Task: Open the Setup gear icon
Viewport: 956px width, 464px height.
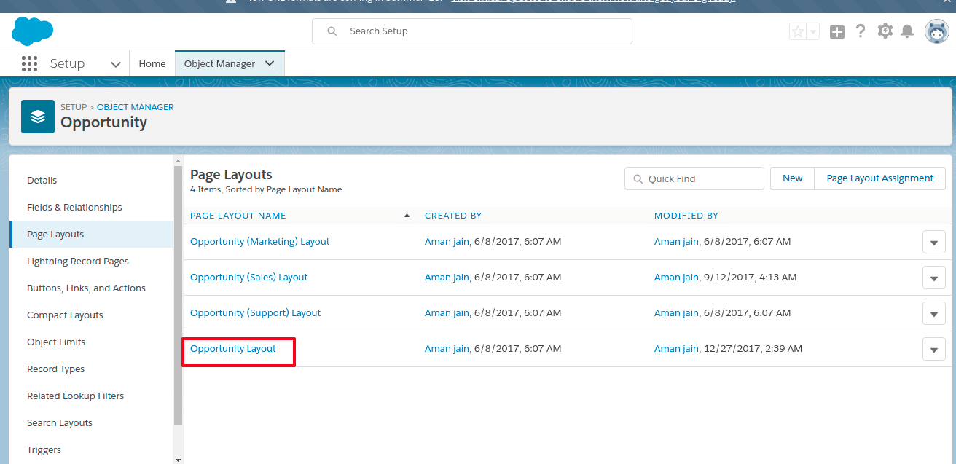Action: coord(885,31)
